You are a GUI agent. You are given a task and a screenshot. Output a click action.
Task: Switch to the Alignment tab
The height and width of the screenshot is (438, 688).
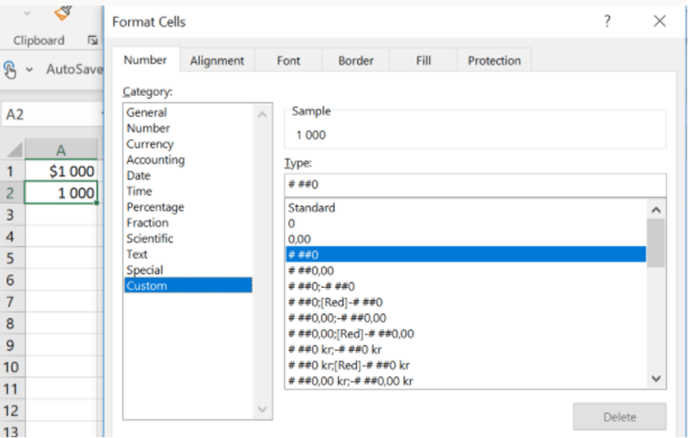217,61
